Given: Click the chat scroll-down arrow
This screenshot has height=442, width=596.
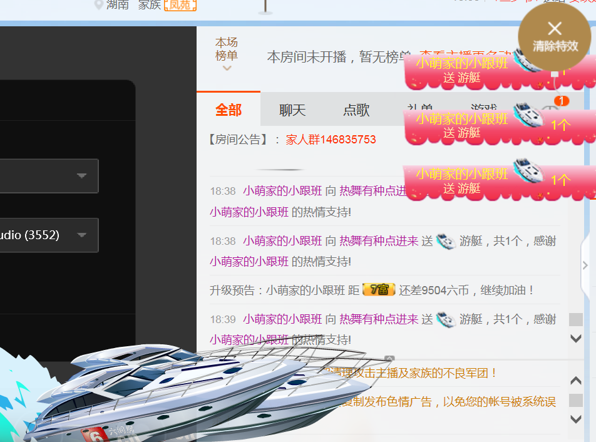Looking at the screenshot, I should coord(576,339).
